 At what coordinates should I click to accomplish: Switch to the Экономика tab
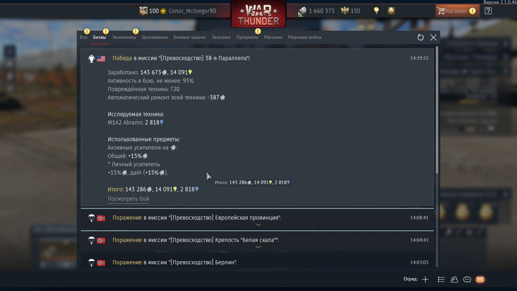coord(124,37)
